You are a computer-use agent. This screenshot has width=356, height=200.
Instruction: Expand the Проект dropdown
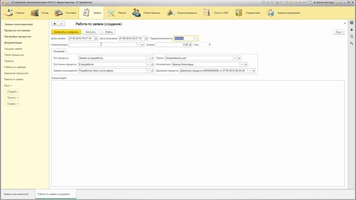tap(235, 58)
